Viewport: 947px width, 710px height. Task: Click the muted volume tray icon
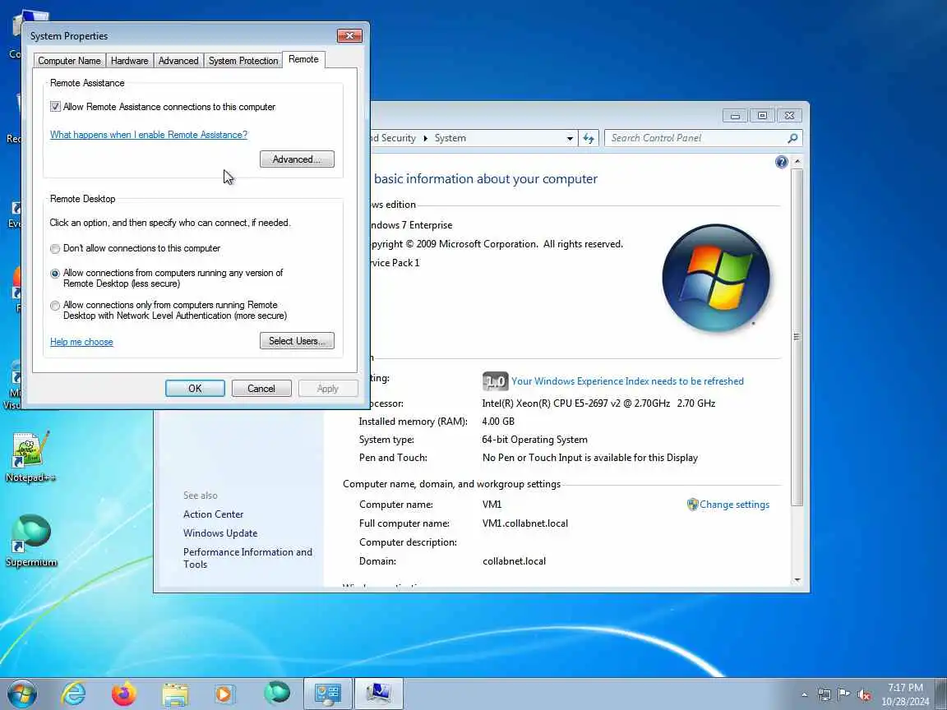[x=864, y=694]
